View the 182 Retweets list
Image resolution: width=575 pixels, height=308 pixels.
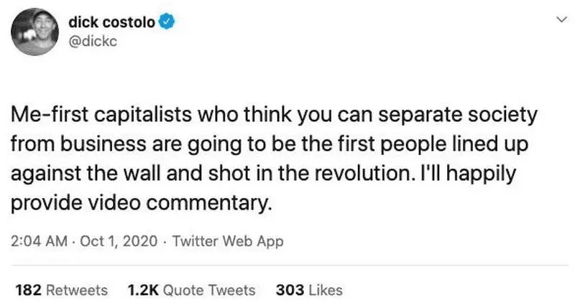click(x=61, y=290)
